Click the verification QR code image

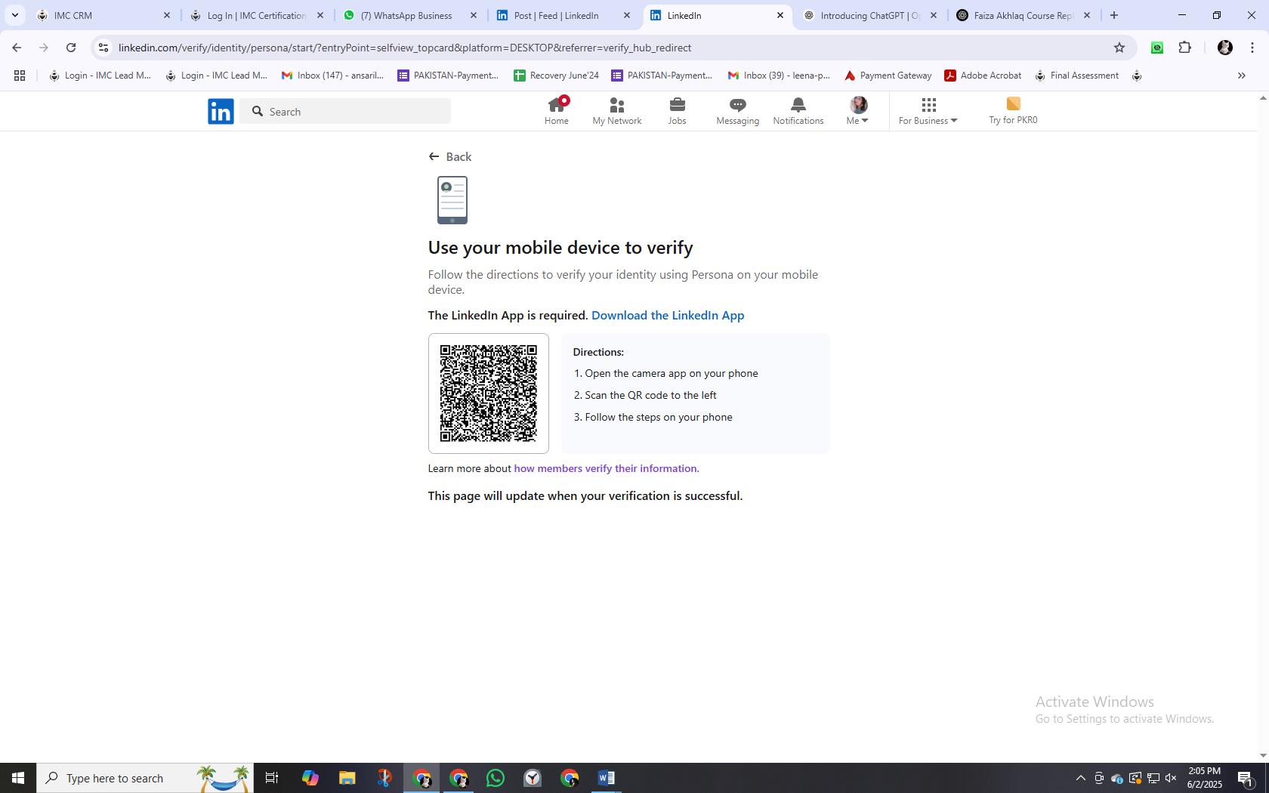tap(489, 393)
